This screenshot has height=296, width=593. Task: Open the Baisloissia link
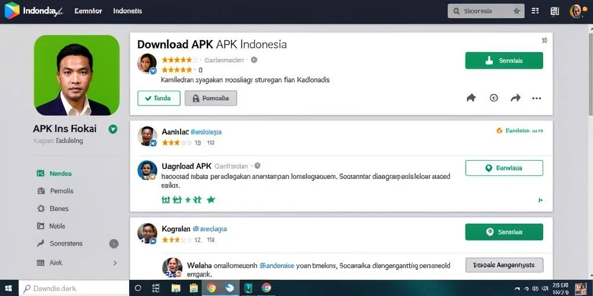206,132
